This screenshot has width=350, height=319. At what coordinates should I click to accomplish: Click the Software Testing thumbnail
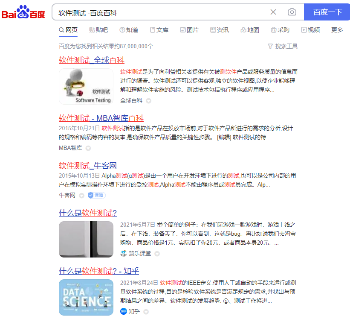(86, 86)
